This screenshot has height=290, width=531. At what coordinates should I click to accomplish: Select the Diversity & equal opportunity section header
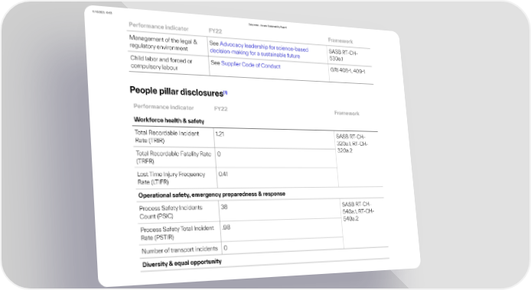point(182,263)
